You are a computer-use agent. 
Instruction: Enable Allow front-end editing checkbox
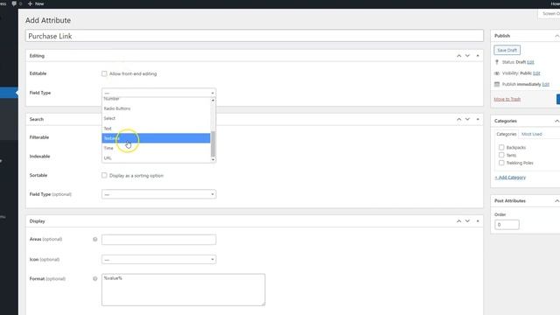click(104, 73)
